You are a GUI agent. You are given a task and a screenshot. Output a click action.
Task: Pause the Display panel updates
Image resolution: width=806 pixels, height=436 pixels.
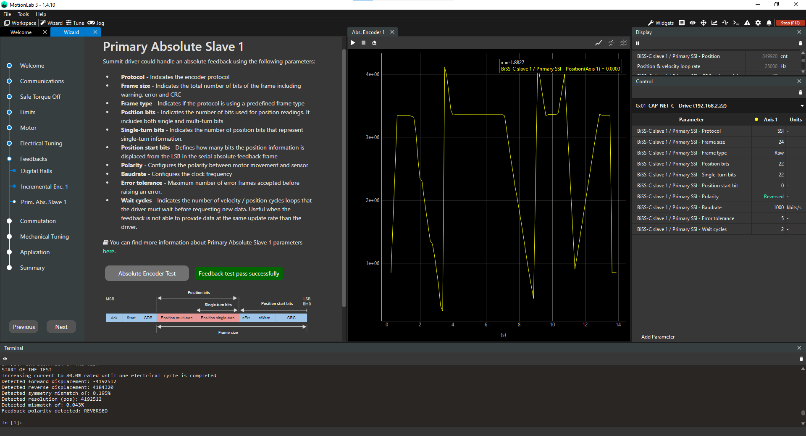638,43
